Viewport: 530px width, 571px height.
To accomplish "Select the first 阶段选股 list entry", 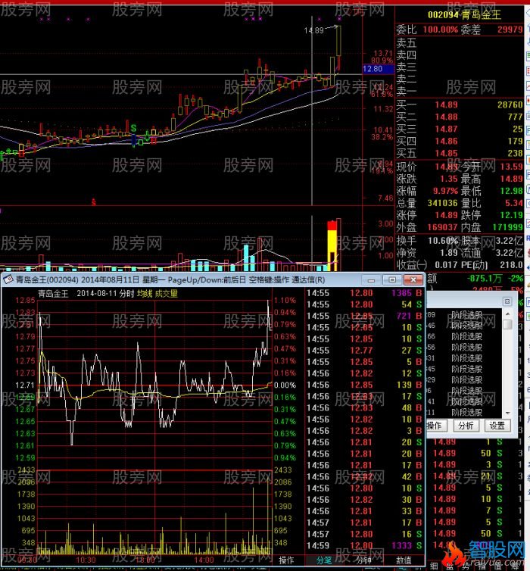I will 466,314.
